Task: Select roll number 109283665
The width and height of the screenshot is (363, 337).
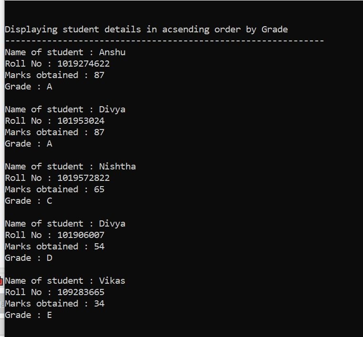Action: [81, 292]
